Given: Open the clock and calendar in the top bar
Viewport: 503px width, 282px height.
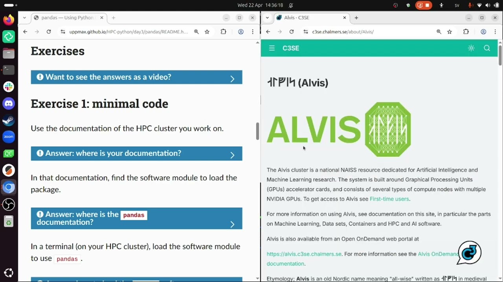Looking at the screenshot, I should 260,5.
